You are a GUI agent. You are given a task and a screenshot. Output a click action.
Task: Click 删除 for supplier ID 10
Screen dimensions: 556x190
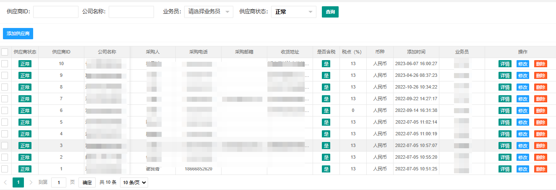[x=540, y=64]
